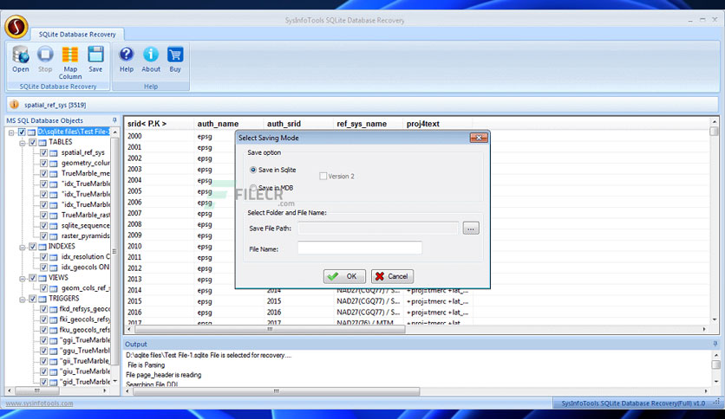Screen dimensions: 725x419
Task: Select the idx_geocols ON tree item
Action: click(86, 268)
